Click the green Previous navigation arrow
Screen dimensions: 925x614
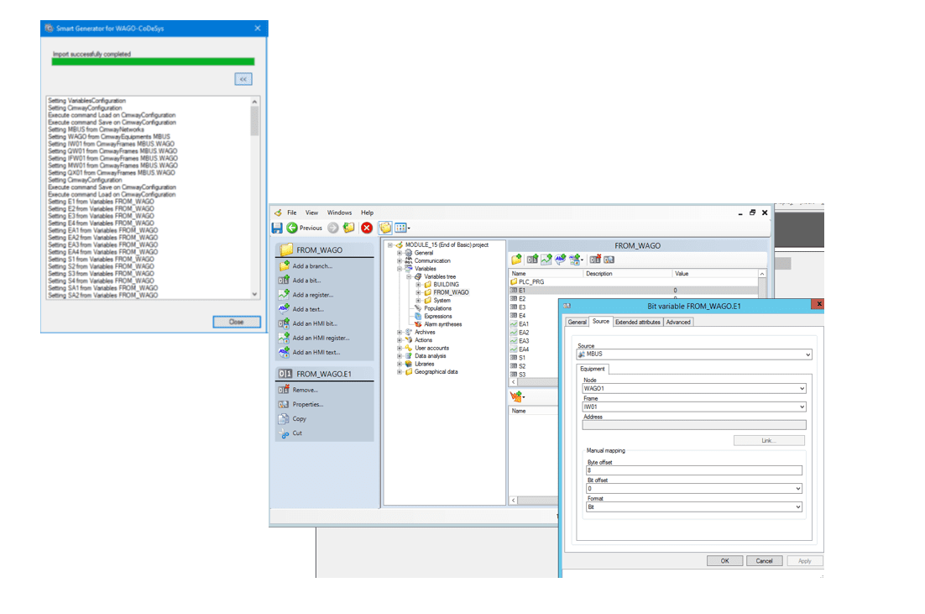(x=292, y=228)
